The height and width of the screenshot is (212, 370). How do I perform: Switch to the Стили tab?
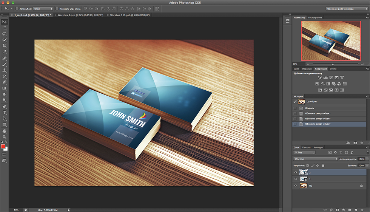tap(333, 69)
